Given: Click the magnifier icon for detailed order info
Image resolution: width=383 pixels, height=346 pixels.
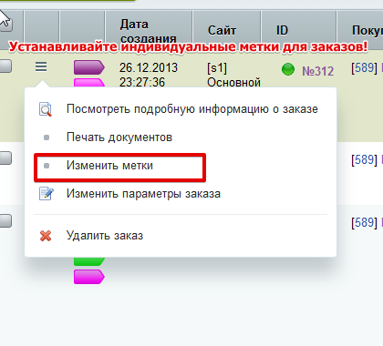Looking at the screenshot, I should coord(46,109).
